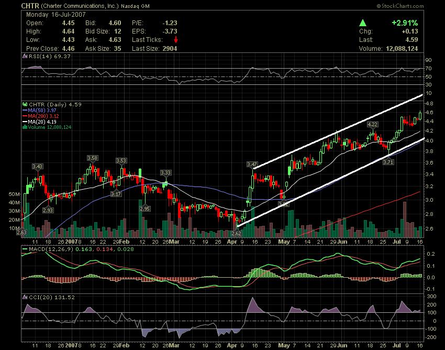Click the 3.17 price low label

tap(116, 194)
